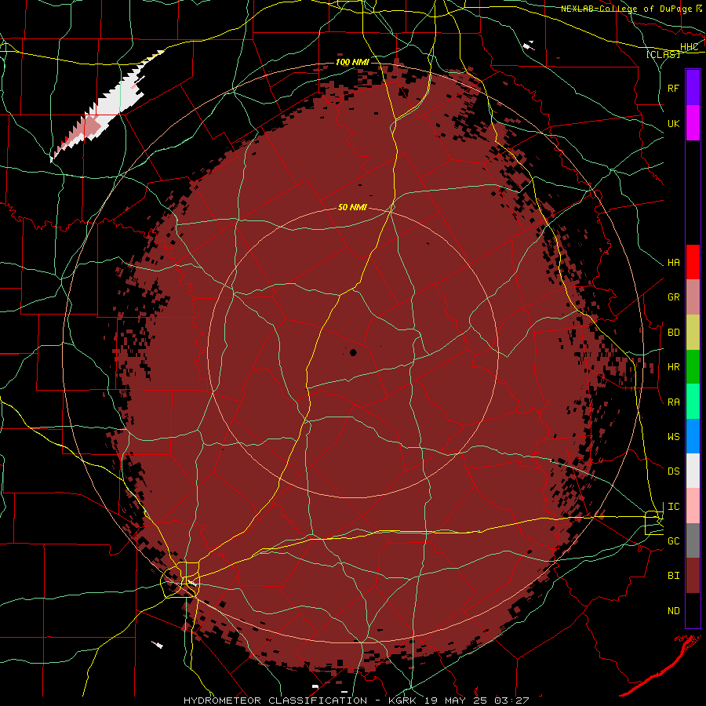Click the '03:27' timestamp
Image resolution: width=706 pixels, height=706 pixels.
click(x=511, y=701)
